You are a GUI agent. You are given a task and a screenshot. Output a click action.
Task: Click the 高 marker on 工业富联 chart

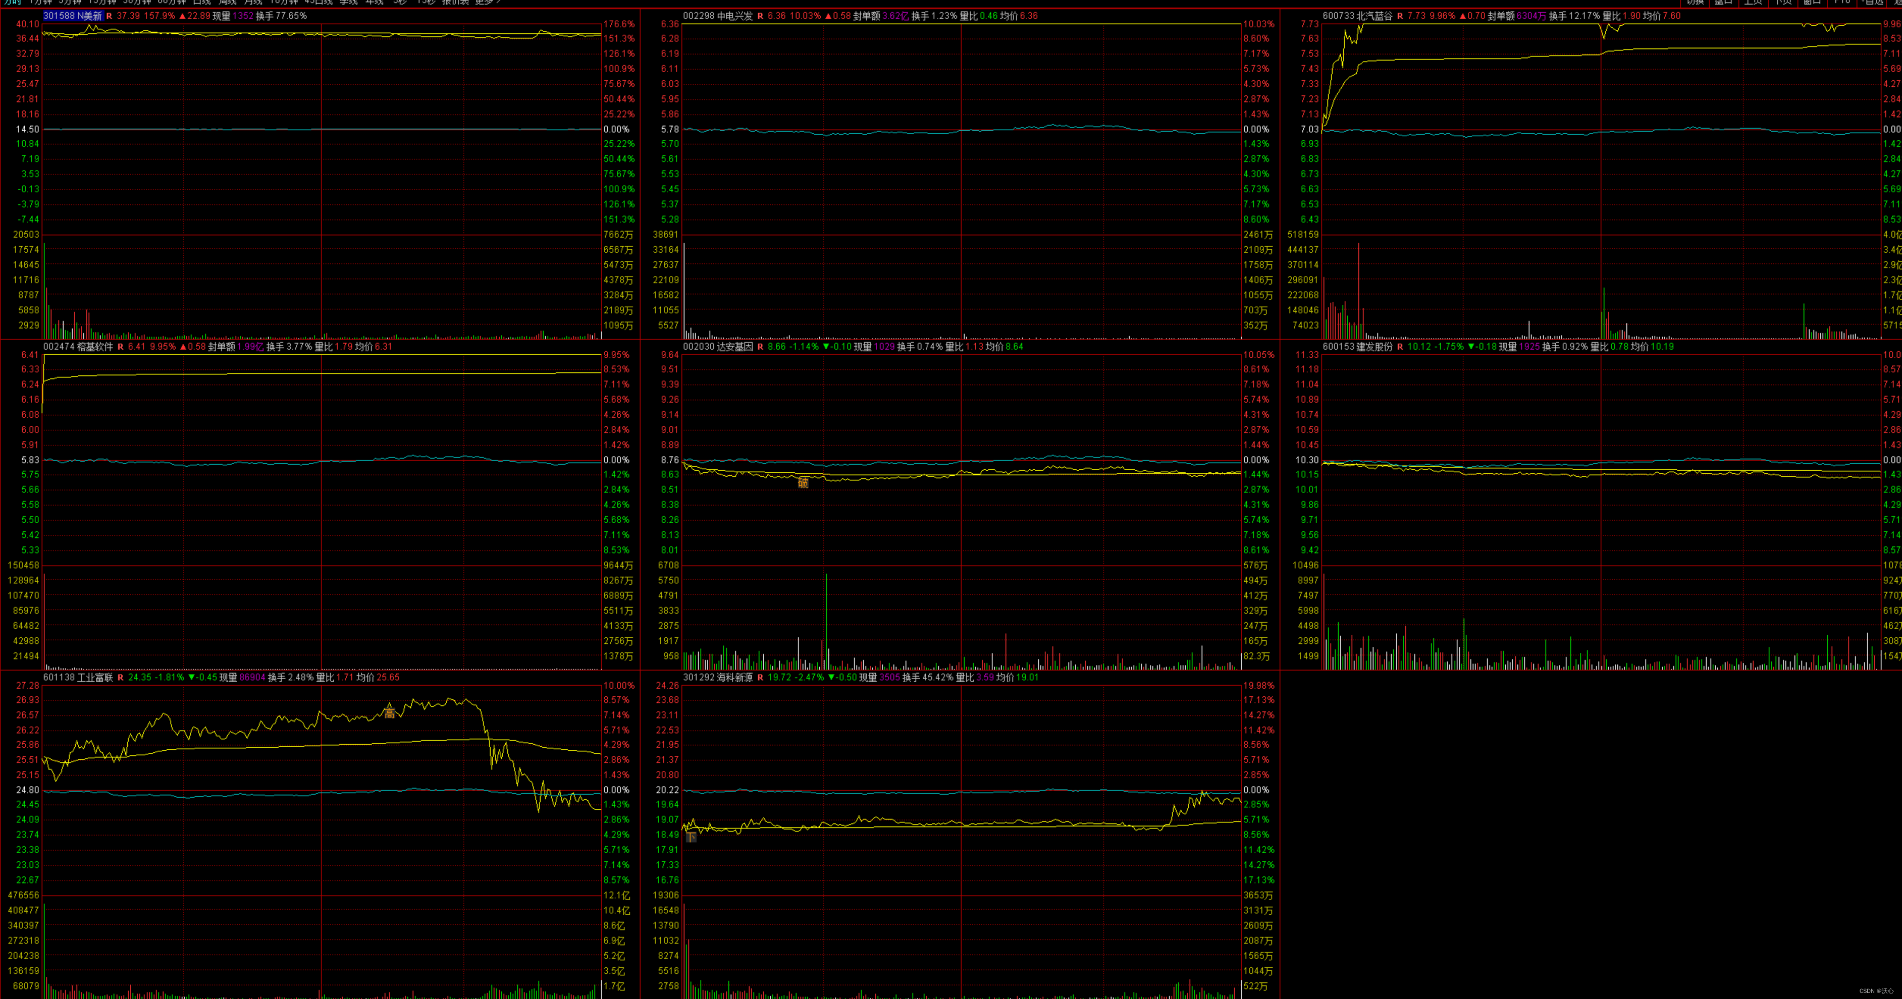390,713
